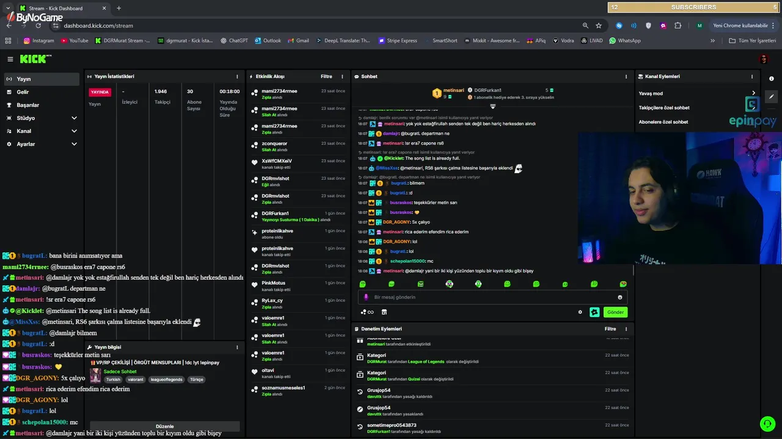
Task: Select Gelir in the sidebar
Action: [x=42, y=92]
